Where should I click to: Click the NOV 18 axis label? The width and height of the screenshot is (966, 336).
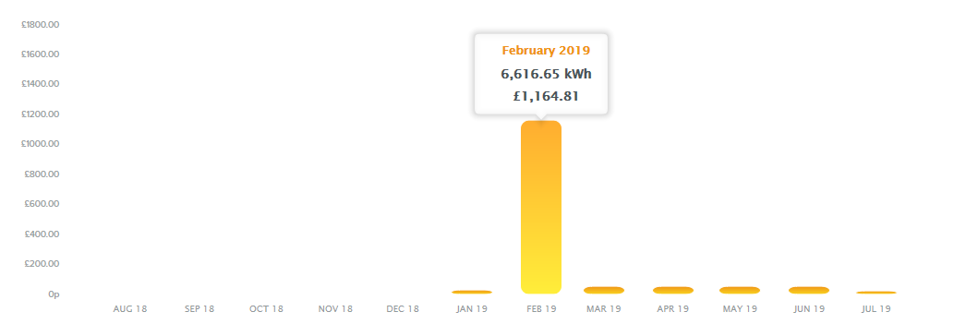point(335,309)
